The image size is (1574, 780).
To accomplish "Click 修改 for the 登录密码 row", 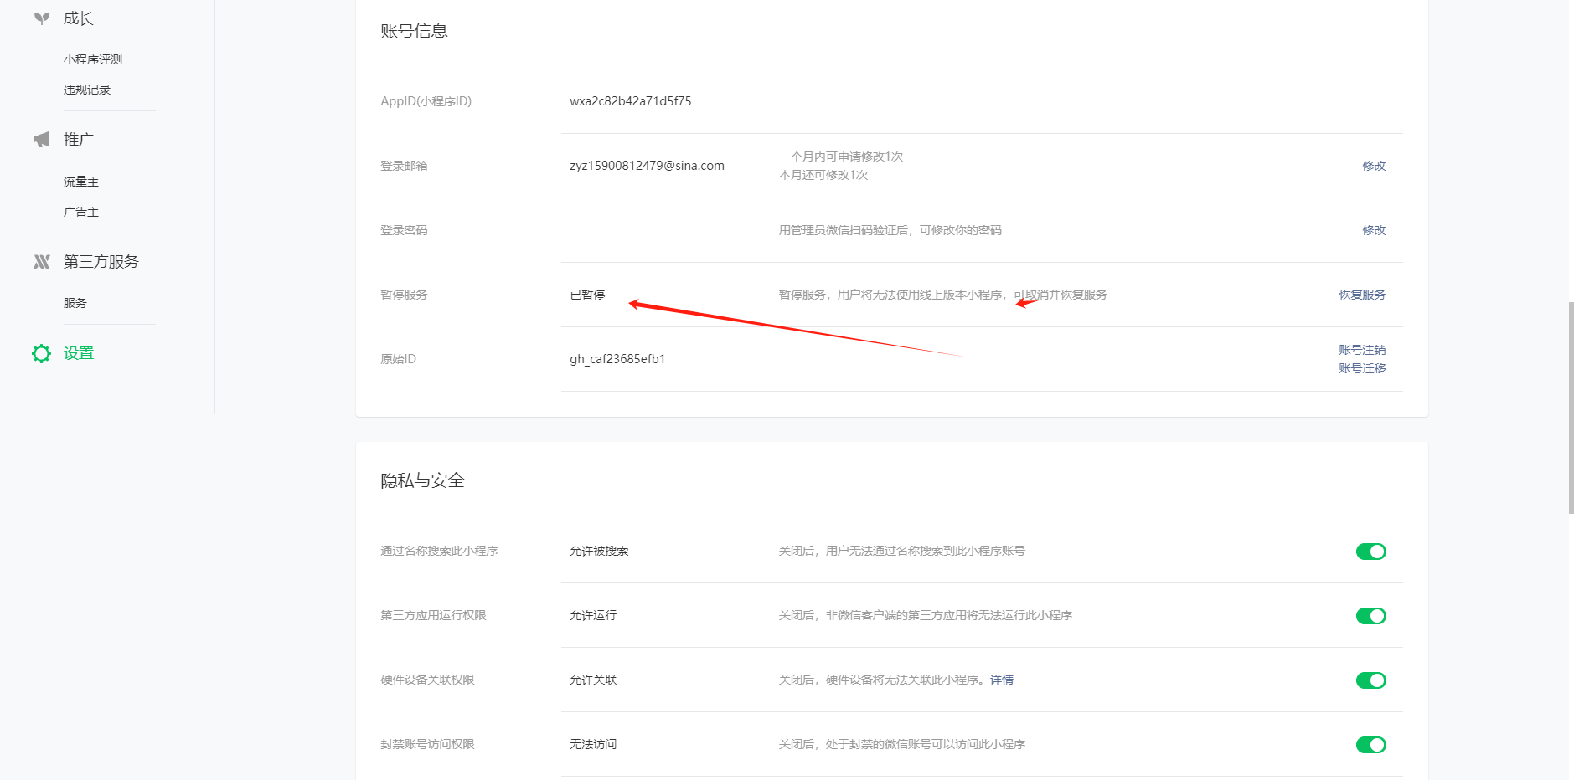I will point(1374,230).
